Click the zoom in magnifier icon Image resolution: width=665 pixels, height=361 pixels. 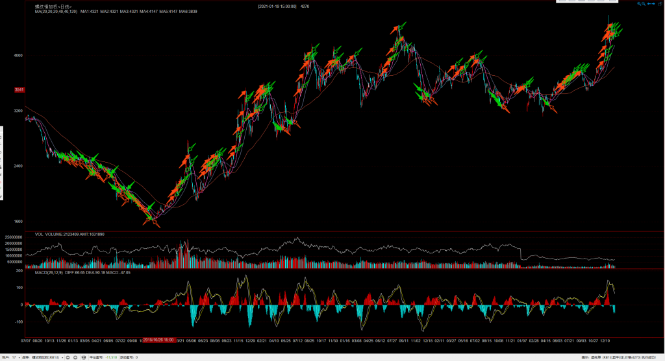click(638, 4)
